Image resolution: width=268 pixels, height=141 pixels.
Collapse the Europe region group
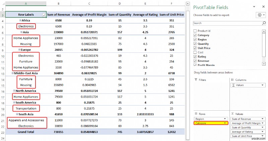19,49
